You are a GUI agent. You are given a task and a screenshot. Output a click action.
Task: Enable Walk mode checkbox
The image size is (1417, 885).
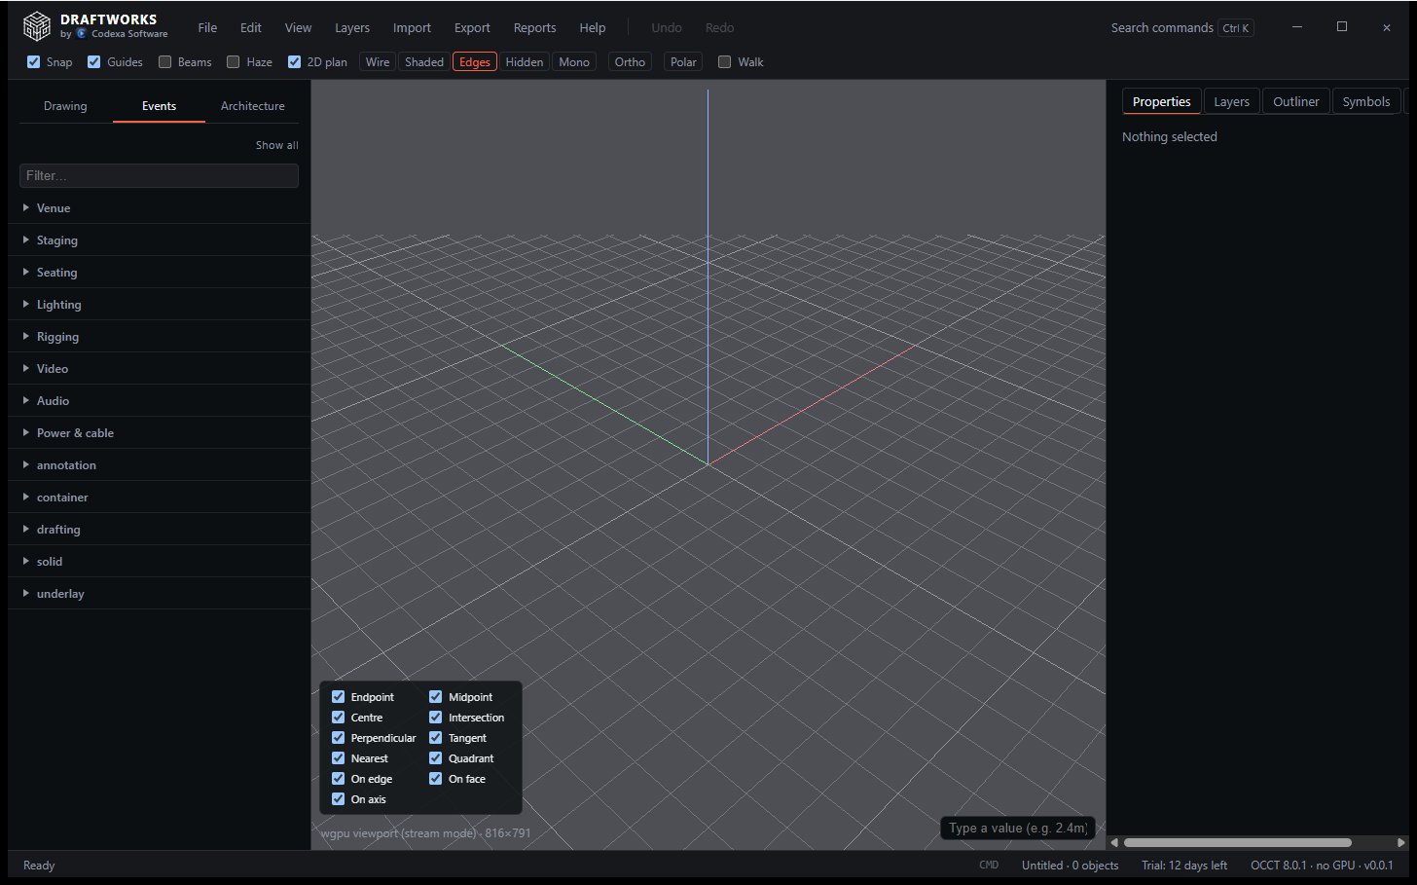(725, 61)
